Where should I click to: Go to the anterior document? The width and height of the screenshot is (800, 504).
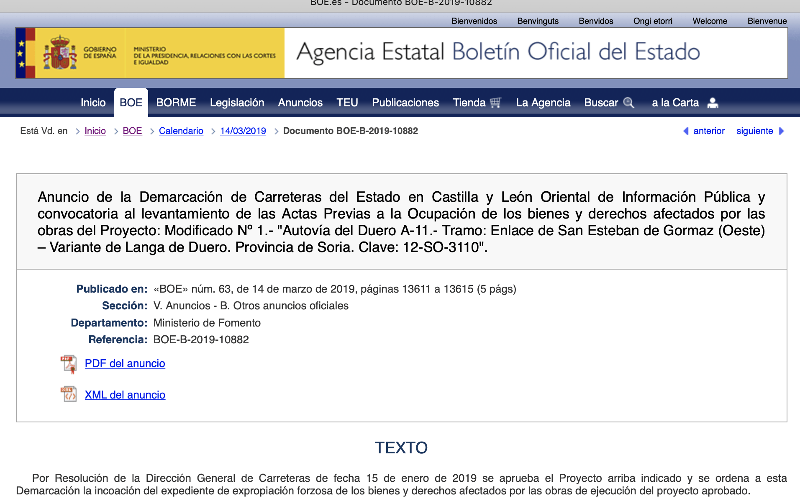(709, 131)
